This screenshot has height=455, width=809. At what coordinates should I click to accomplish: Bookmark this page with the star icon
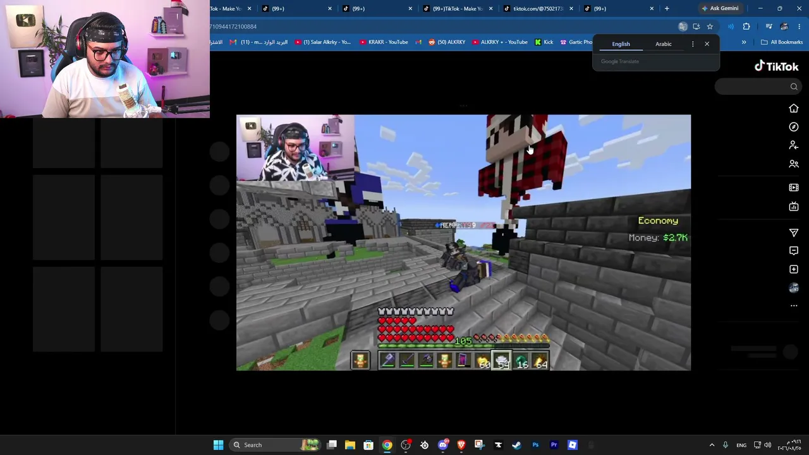tap(710, 27)
